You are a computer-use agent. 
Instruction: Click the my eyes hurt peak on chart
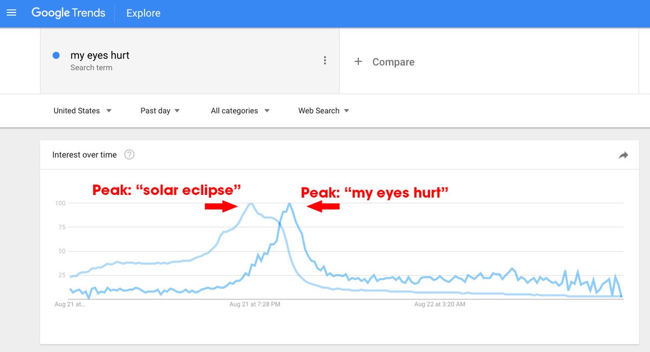[x=290, y=204]
